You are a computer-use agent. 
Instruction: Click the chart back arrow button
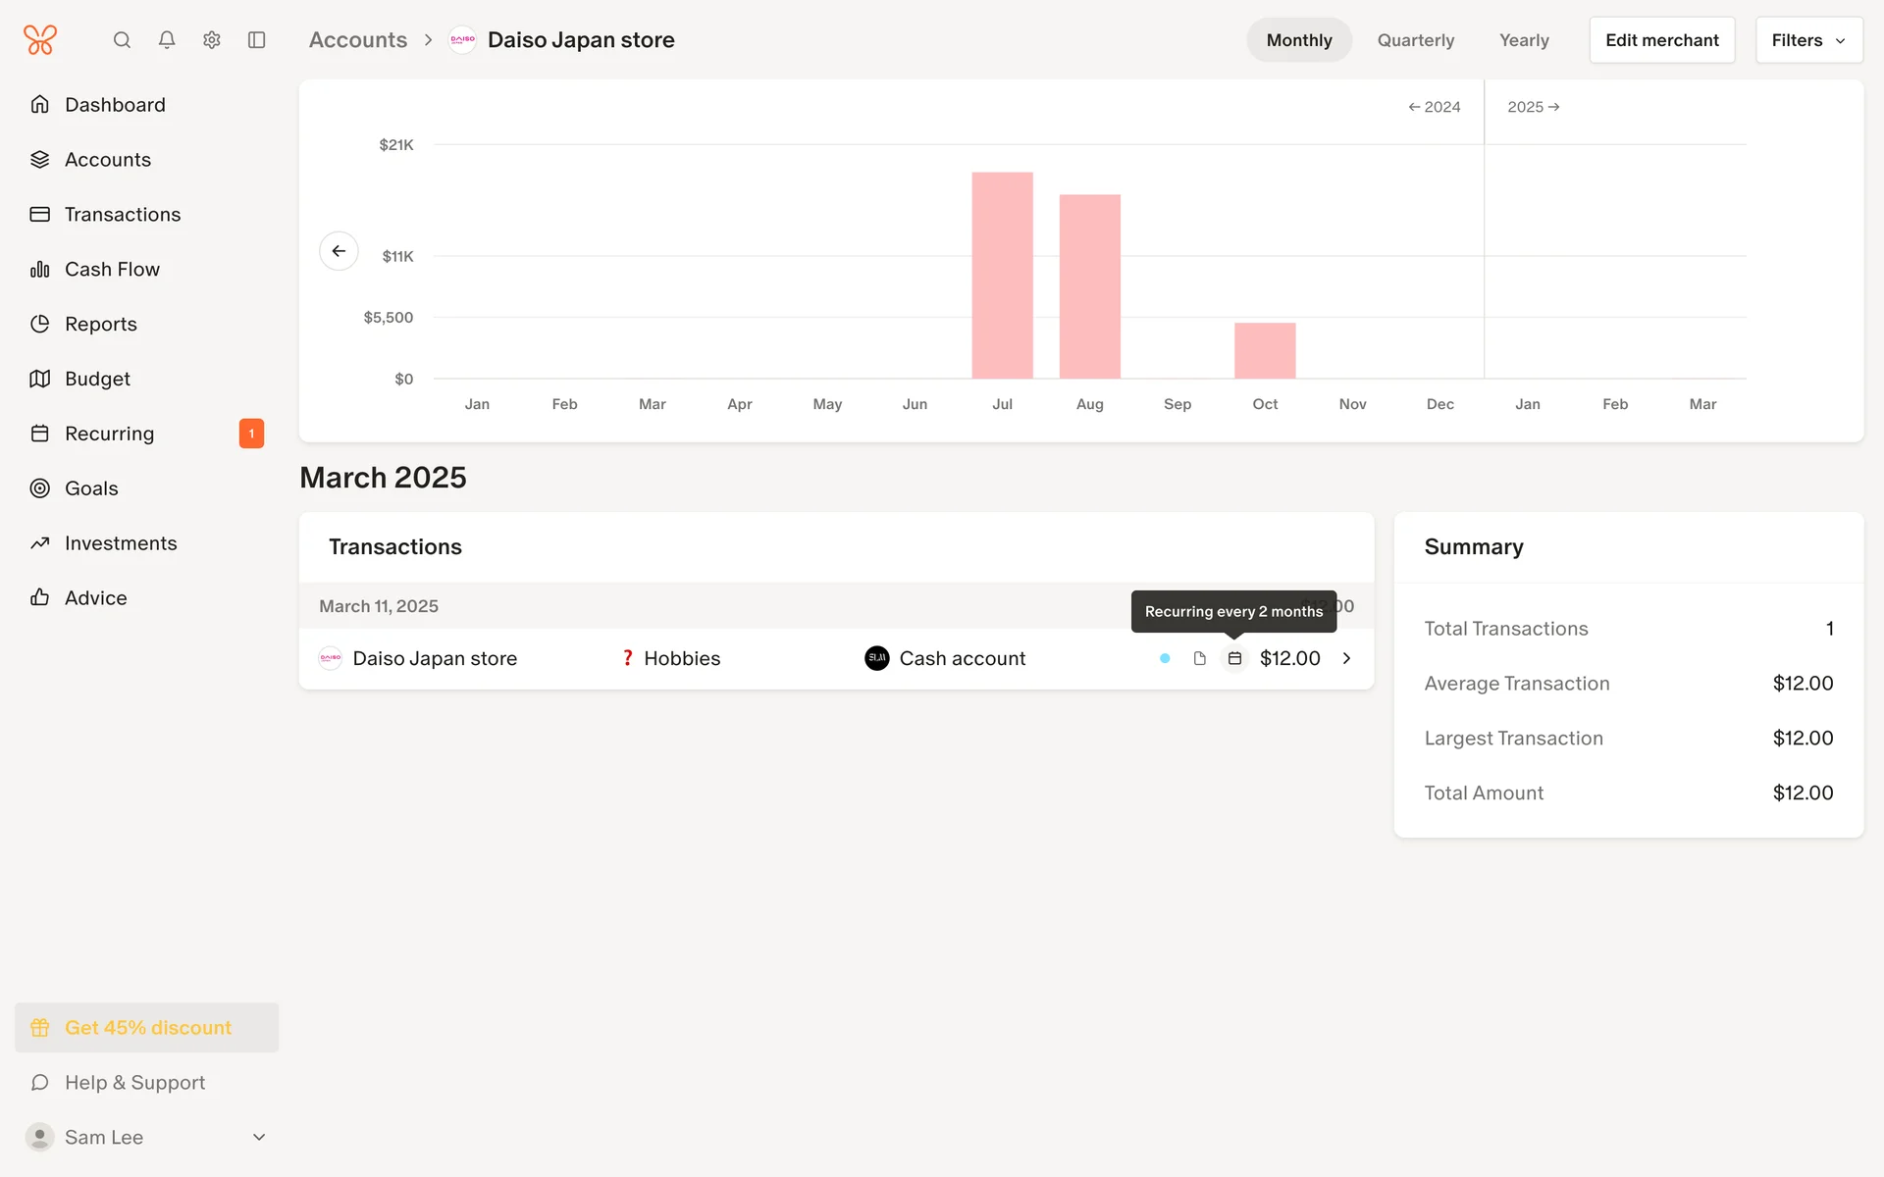339,251
